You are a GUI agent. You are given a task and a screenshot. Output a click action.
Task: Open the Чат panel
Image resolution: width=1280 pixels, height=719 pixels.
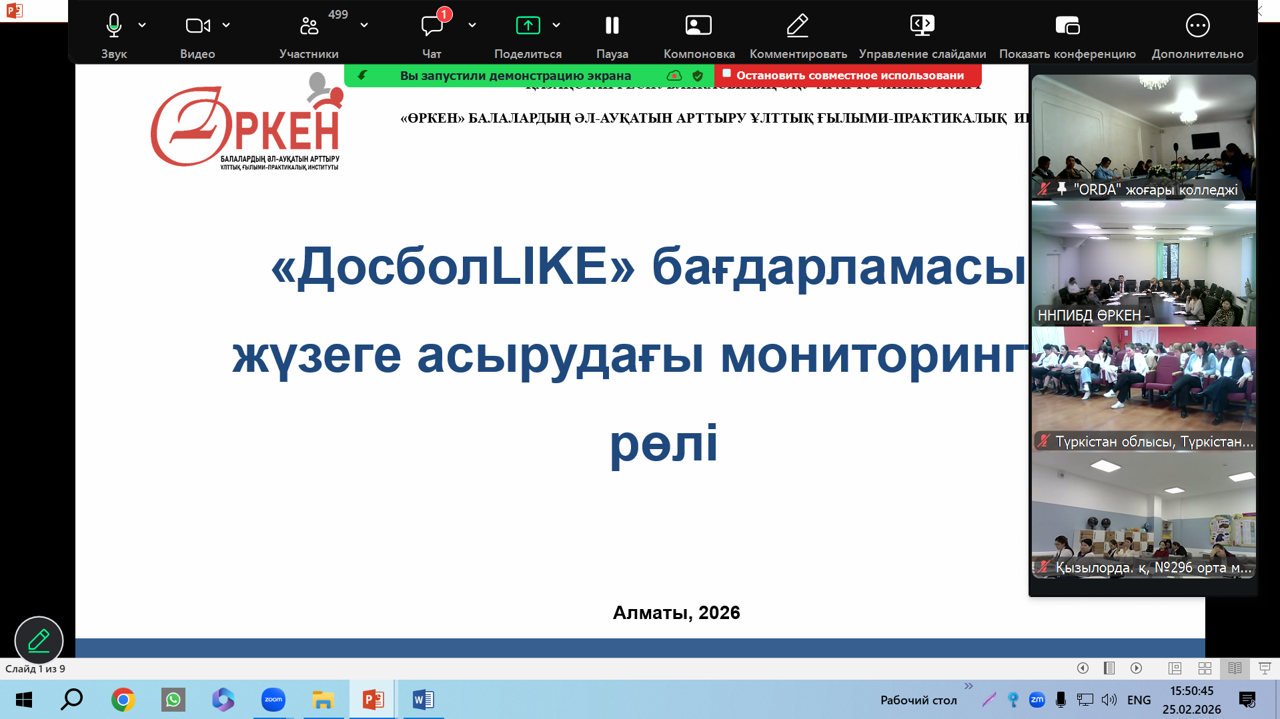point(432,35)
